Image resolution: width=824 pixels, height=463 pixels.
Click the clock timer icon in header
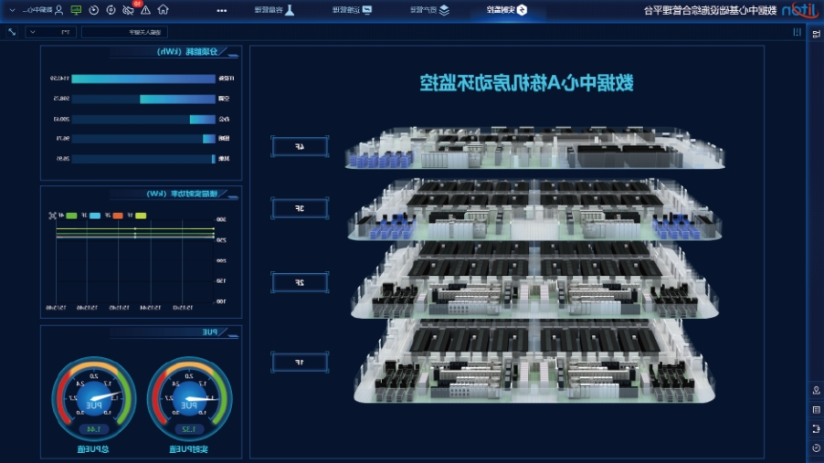tap(93, 10)
